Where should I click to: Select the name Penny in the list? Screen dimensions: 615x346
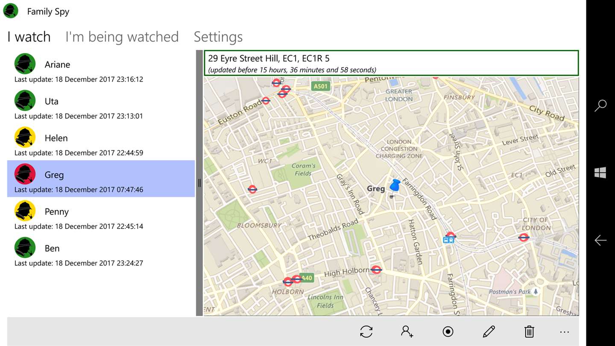56,211
